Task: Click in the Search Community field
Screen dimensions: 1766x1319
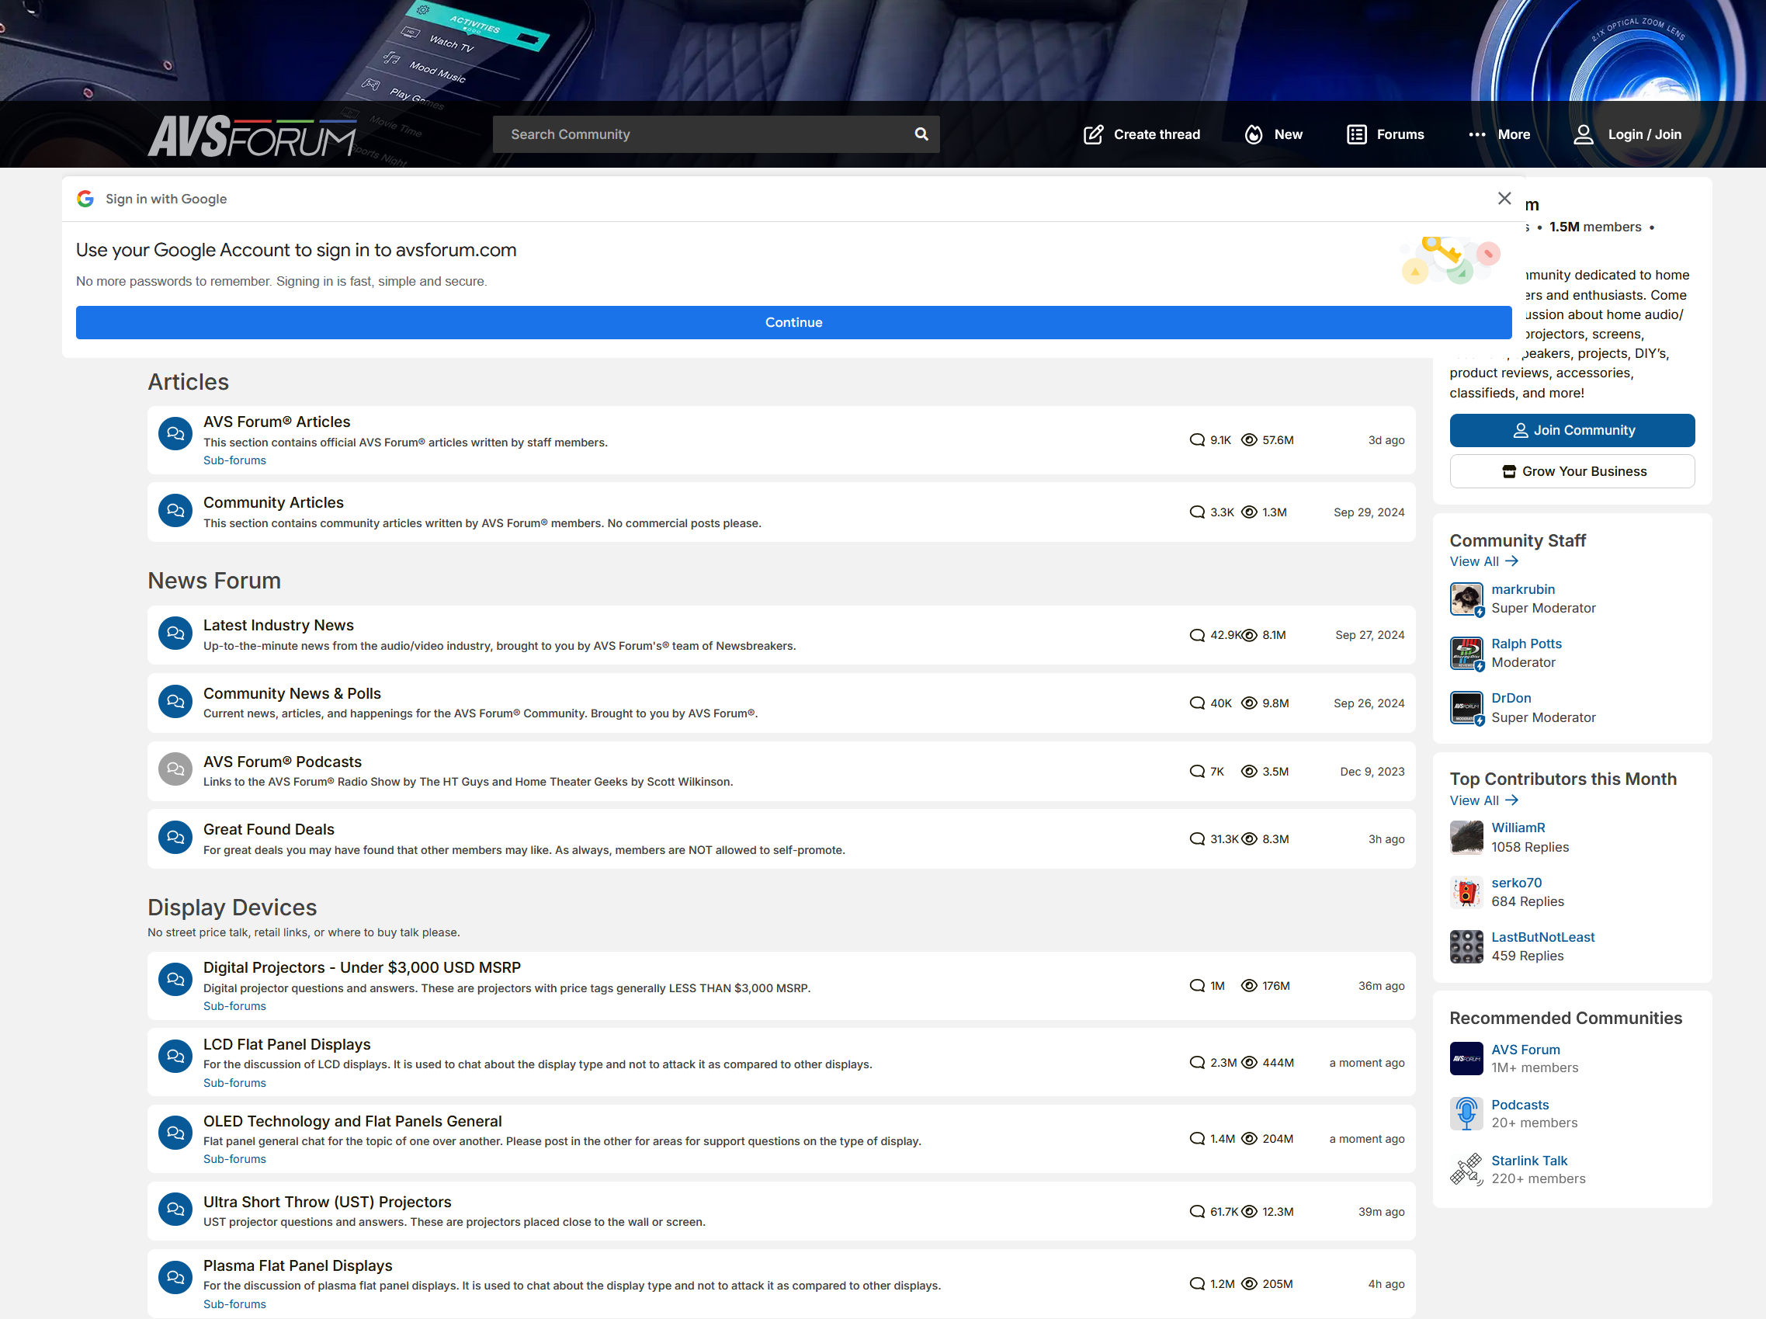Action: (703, 134)
